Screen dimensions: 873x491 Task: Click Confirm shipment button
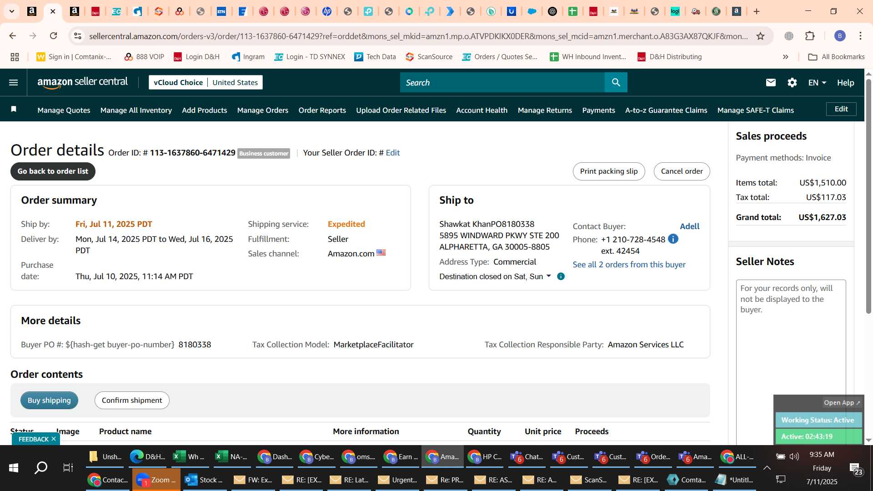point(132,400)
